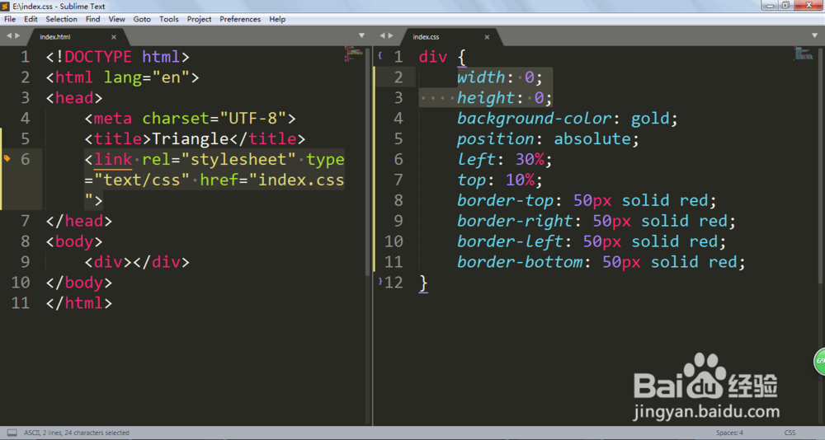The width and height of the screenshot is (825, 440).
Task: Click the href="index.css attribute text
Action: pyautogui.click(x=272, y=180)
